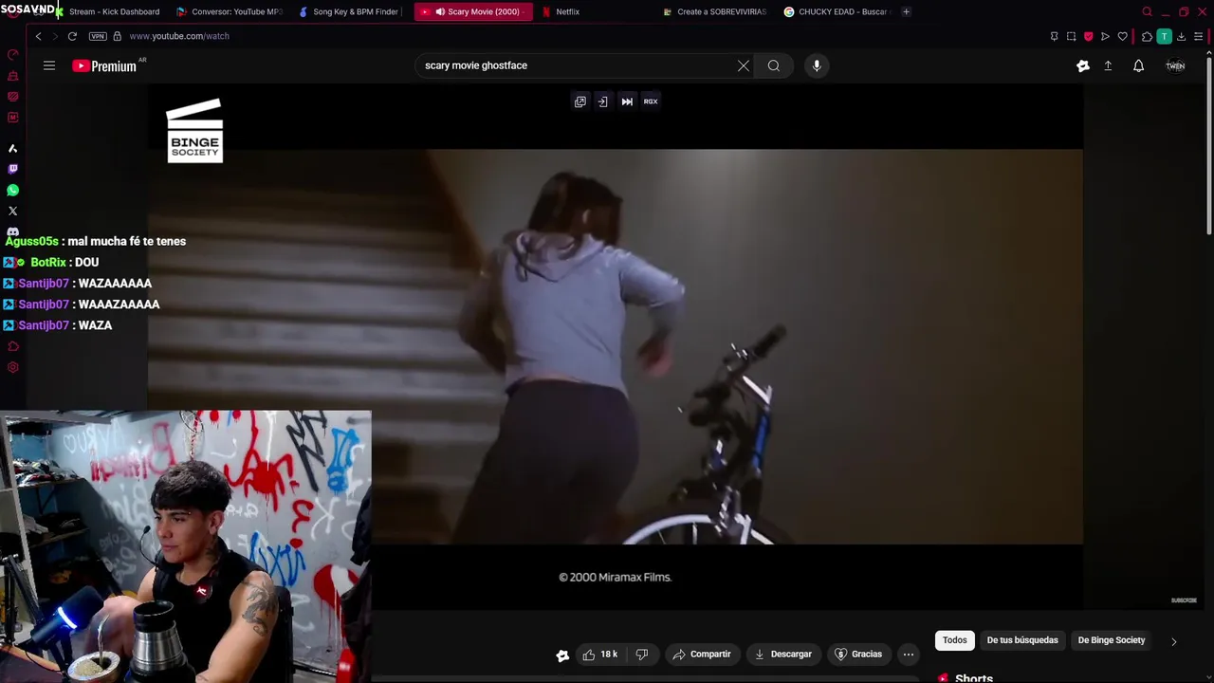Toggle the RGX option above the video
The height and width of the screenshot is (683, 1214).
pyautogui.click(x=651, y=102)
